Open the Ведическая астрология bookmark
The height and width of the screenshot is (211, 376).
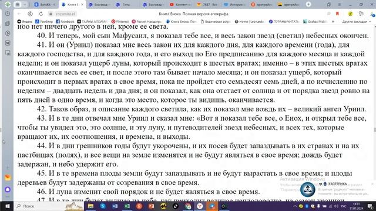[x=216, y=22]
